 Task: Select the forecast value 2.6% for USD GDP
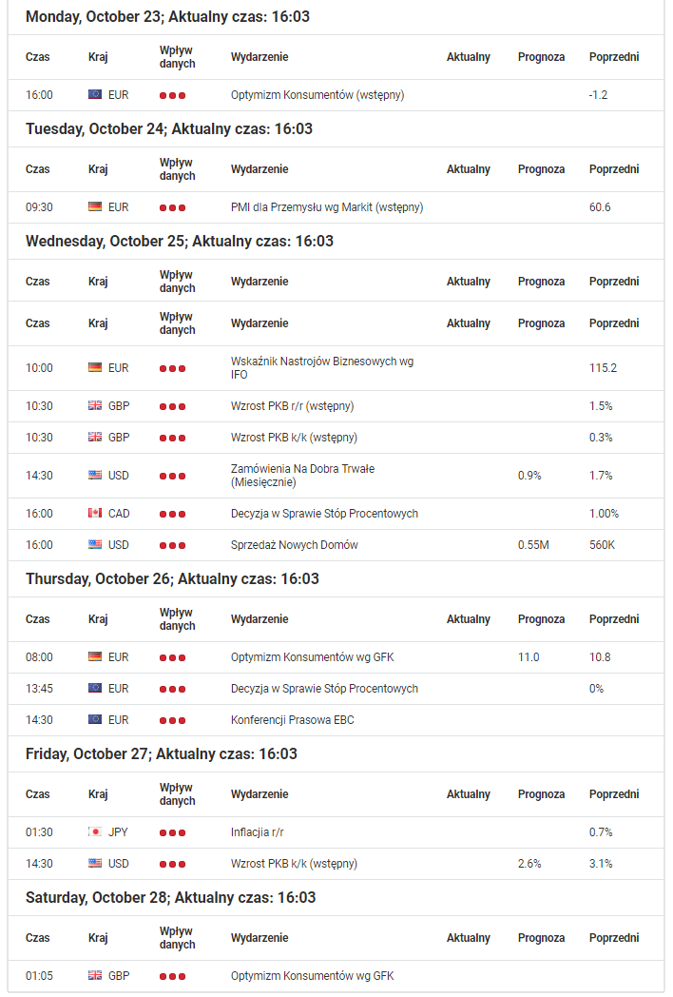click(529, 864)
